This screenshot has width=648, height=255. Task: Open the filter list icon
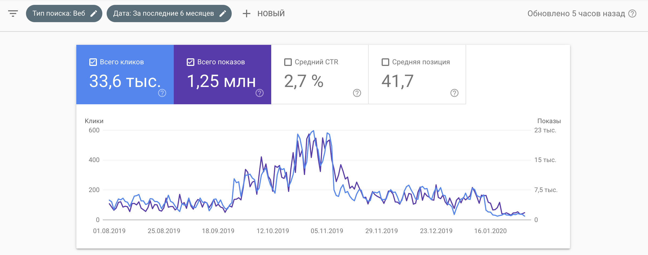pos(13,14)
